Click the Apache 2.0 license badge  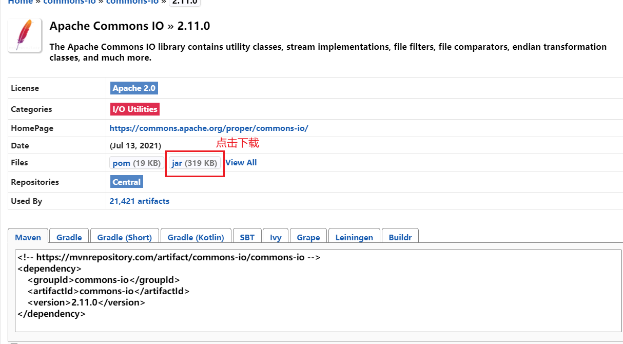[134, 88]
